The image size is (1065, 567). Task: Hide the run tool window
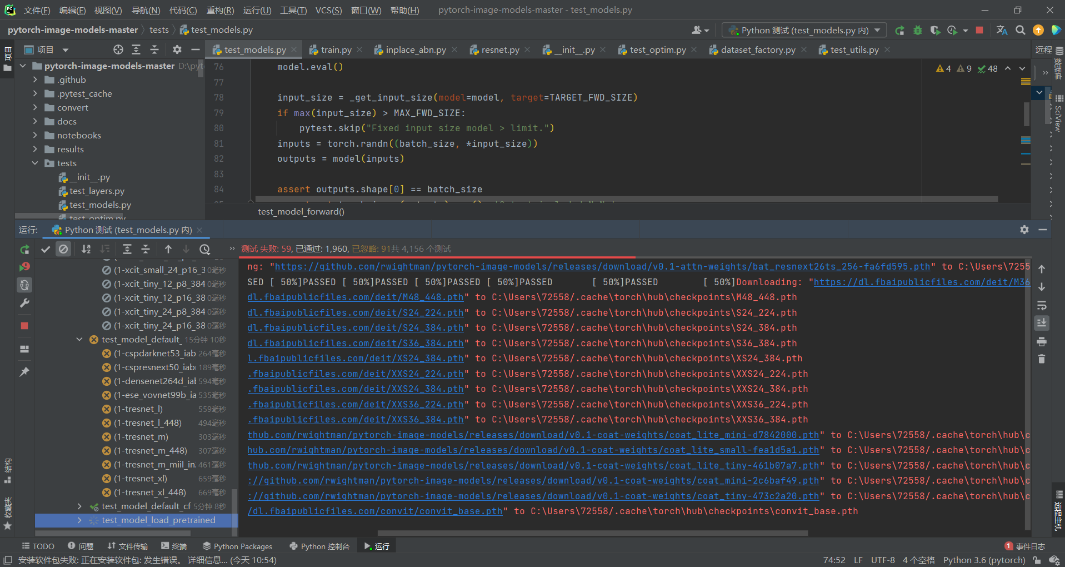tap(1043, 230)
